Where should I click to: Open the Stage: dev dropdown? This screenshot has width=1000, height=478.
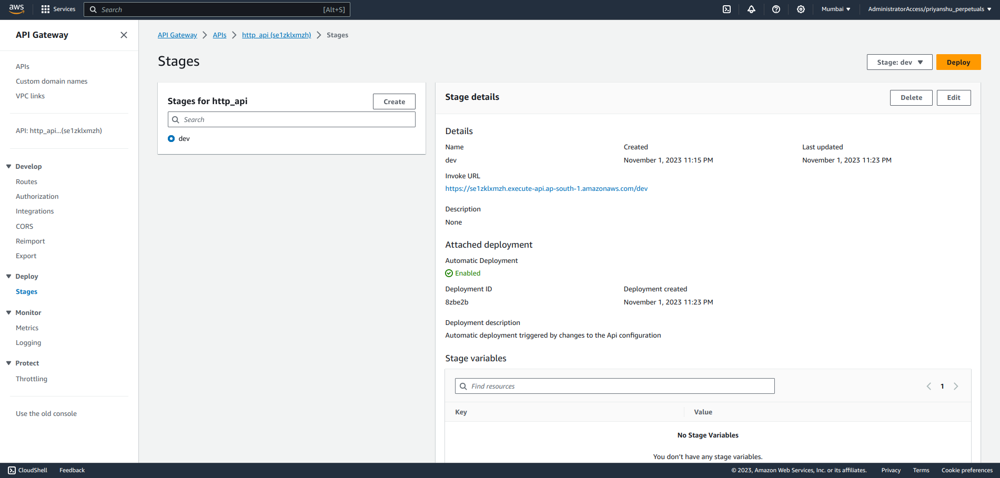coord(900,62)
